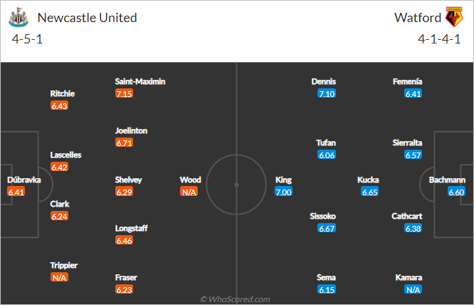Select Dennis's 7.10 rating badge
The width and height of the screenshot is (474, 305).
pos(327,93)
